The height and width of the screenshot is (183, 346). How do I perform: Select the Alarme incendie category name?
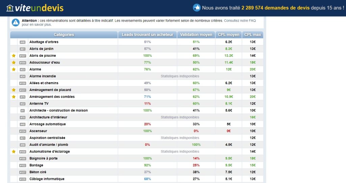pyautogui.click(x=43, y=76)
